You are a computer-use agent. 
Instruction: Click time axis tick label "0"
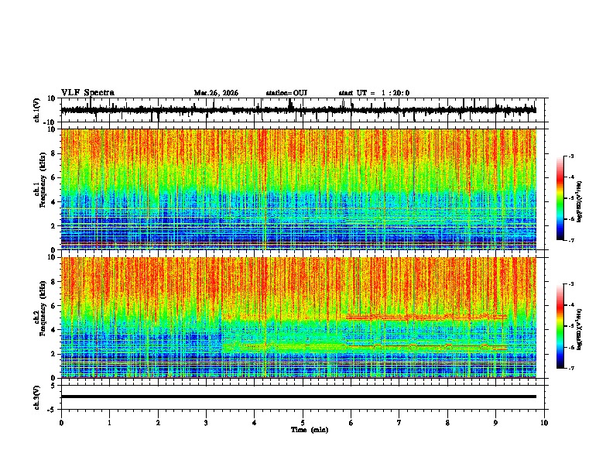pyautogui.click(x=61, y=423)
